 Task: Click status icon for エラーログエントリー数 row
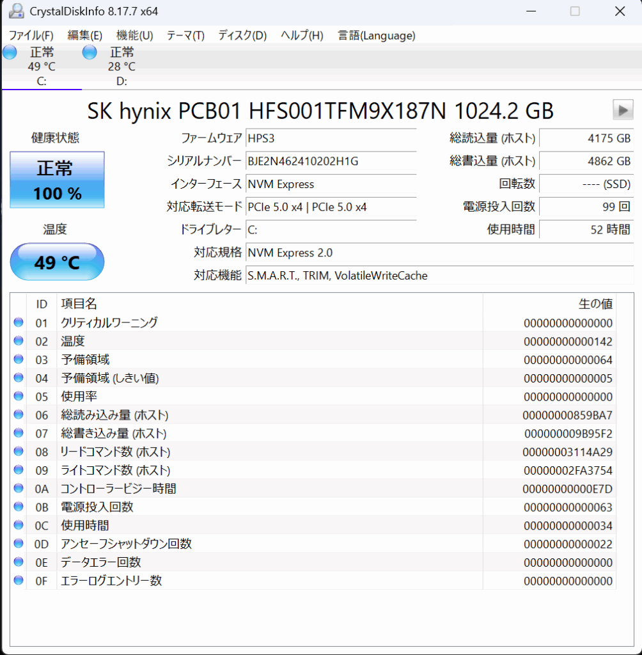click(19, 580)
